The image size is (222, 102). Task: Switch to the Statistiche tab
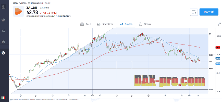(x=105, y=24)
